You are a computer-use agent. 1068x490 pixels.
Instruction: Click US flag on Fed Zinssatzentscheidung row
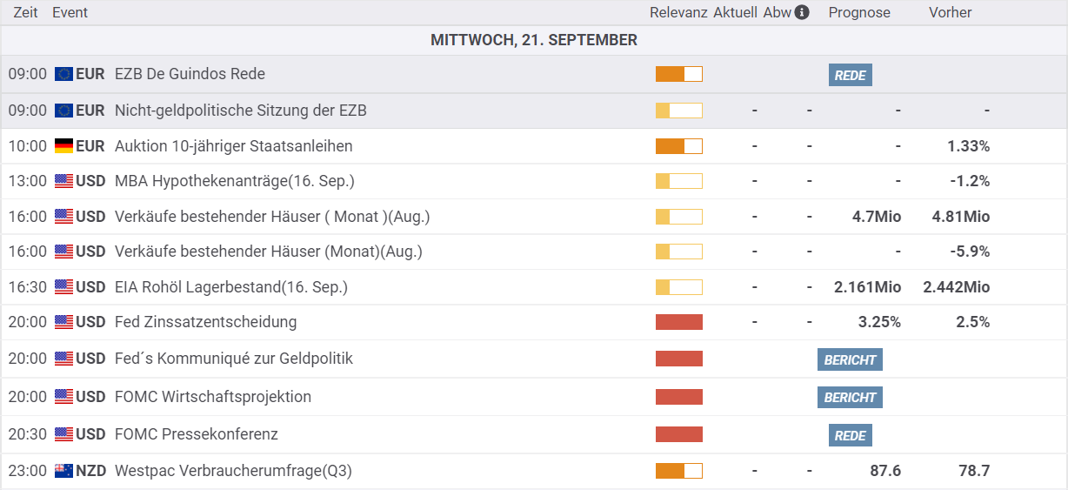point(63,322)
